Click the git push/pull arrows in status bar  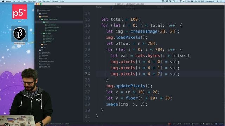[202, 124]
